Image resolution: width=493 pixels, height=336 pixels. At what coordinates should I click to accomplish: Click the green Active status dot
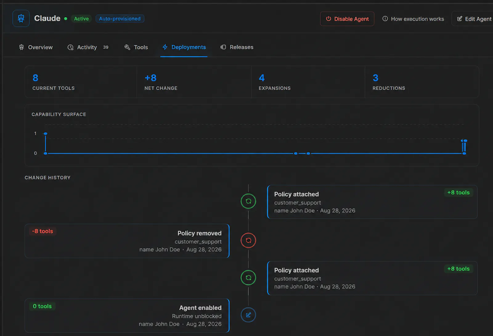[66, 18]
